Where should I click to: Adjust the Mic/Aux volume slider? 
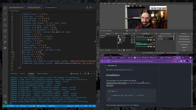(143, 46)
